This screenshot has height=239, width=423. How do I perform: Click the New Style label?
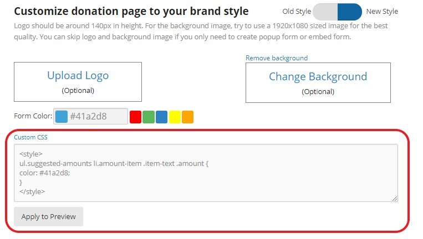382,12
